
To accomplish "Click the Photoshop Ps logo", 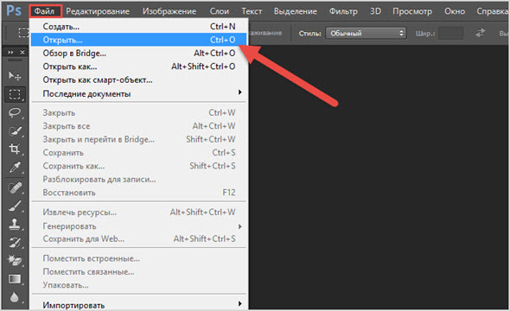I will (14, 10).
